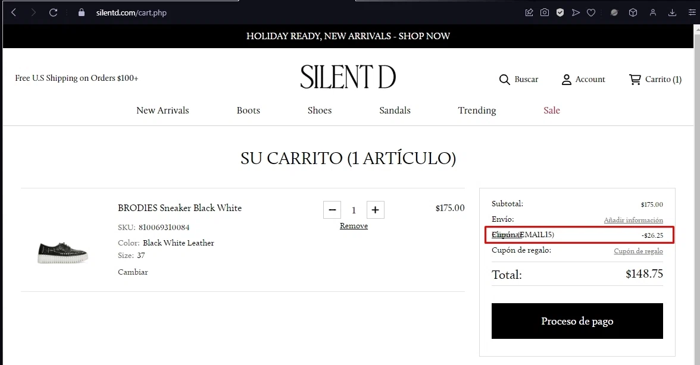Click the SU CARRITO (1 ARTÍCULO) heading
This screenshot has height=365, width=700.
click(348, 158)
